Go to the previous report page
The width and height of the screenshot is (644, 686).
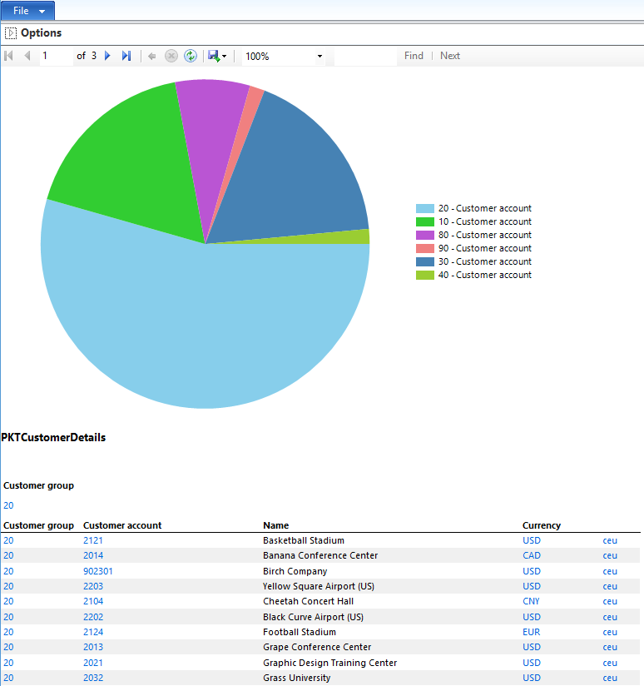click(x=27, y=56)
